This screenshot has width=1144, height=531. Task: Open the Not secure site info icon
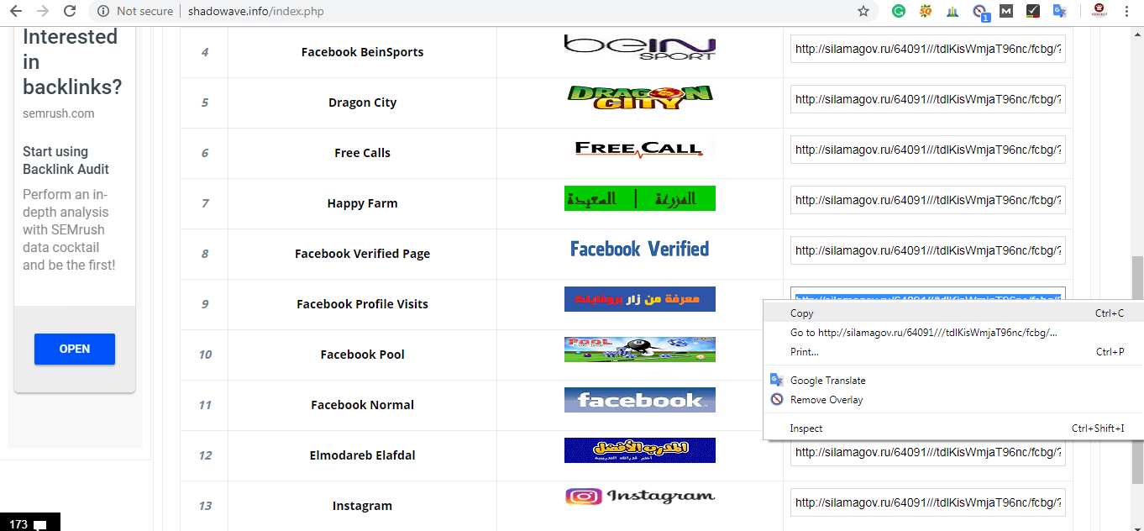tap(102, 11)
